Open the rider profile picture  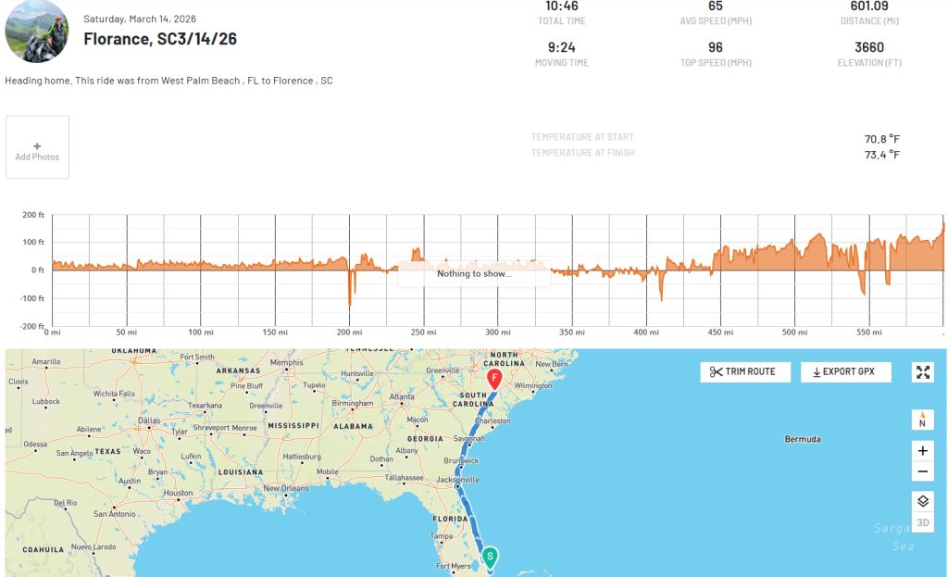(37, 31)
